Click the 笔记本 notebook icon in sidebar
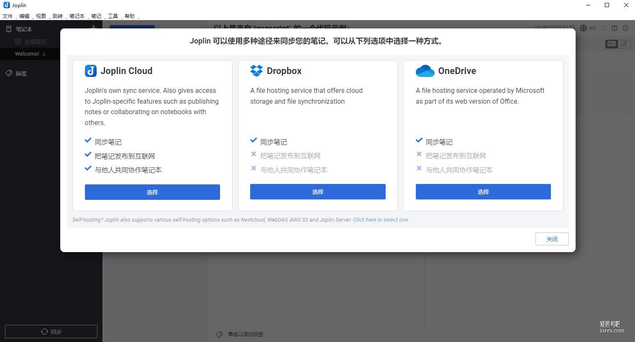Screen dimensions: 635x342 (9, 29)
